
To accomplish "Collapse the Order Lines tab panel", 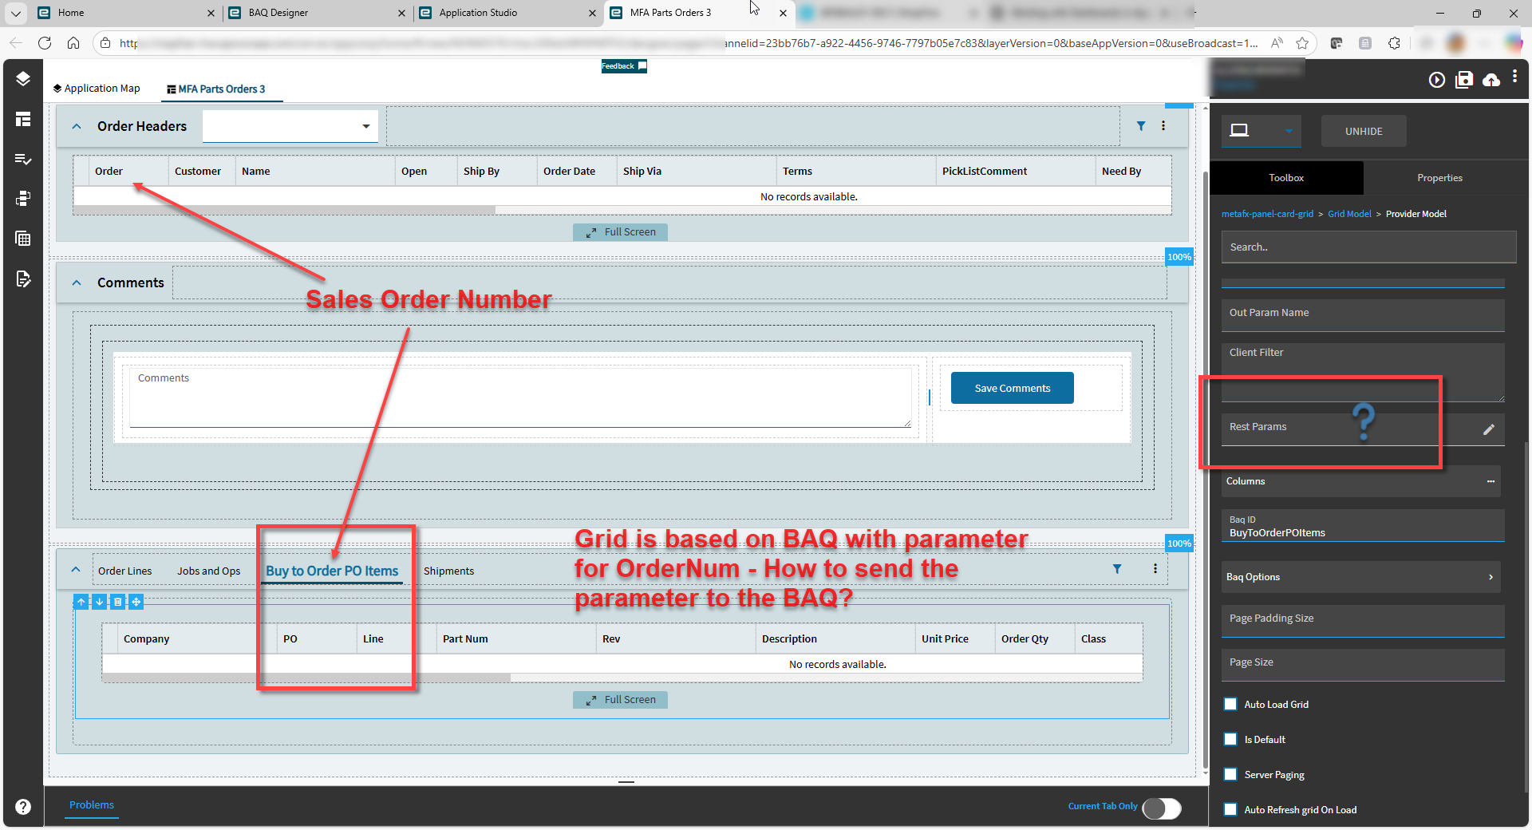I will 76,569.
